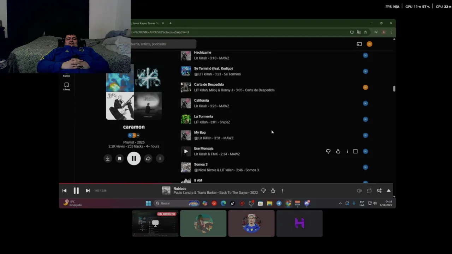Click the taskbar Buscar search box
Screen dimensions: 452x254
(x=177, y=203)
